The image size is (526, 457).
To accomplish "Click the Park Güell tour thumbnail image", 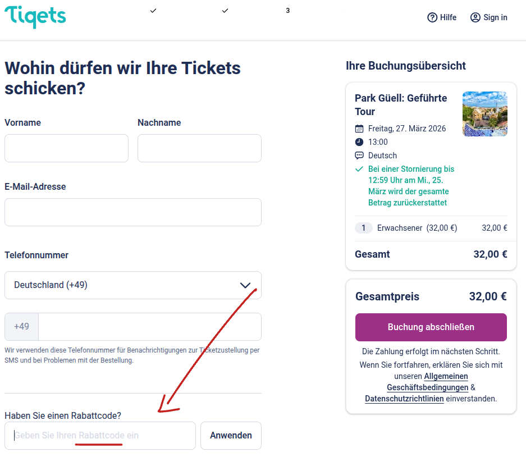I will click(484, 114).
